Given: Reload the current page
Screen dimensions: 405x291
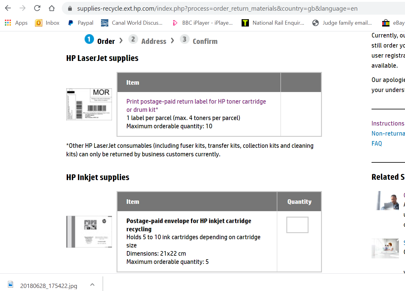Looking at the screenshot, I should click(37, 8).
